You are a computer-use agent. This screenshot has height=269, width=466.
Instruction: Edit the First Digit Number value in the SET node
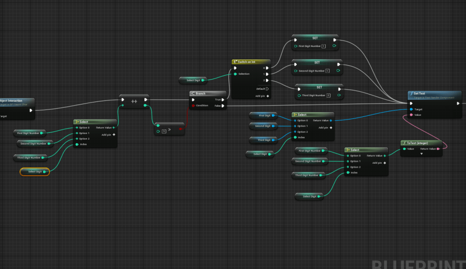[323, 46]
